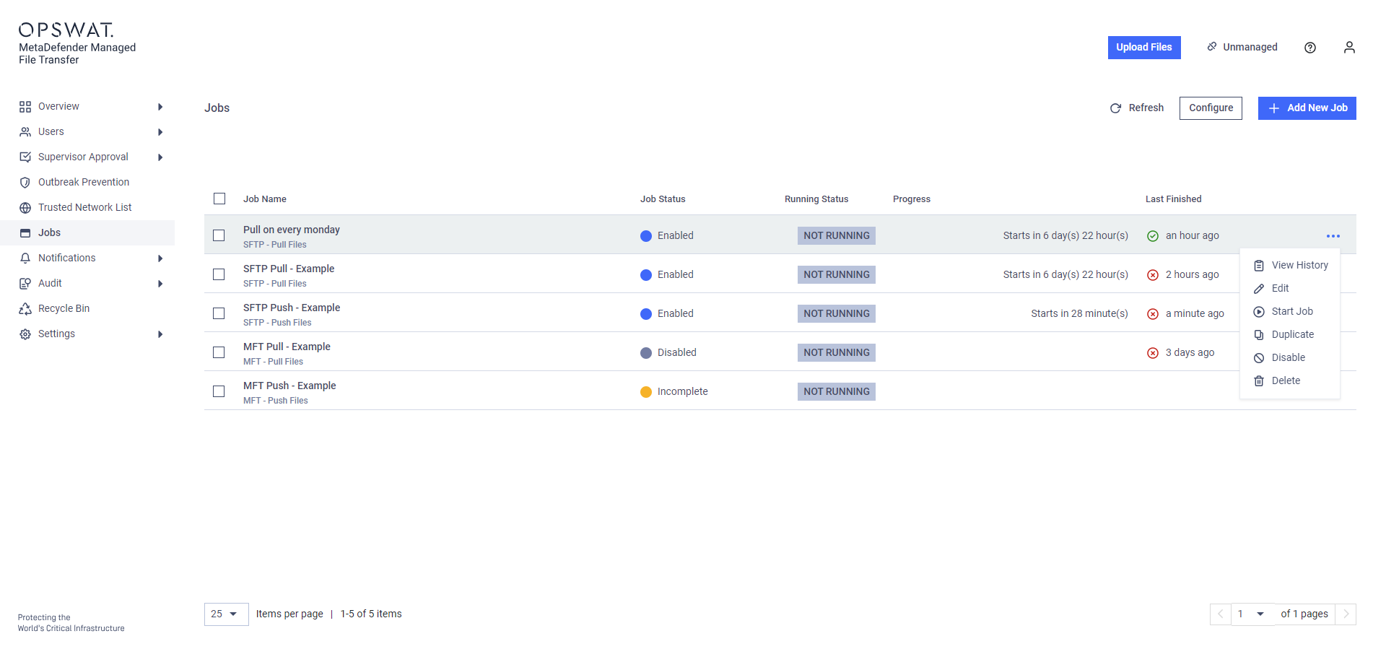Click the Overview grid icon in sidebar
This screenshot has width=1386, height=657.
[x=25, y=107]
